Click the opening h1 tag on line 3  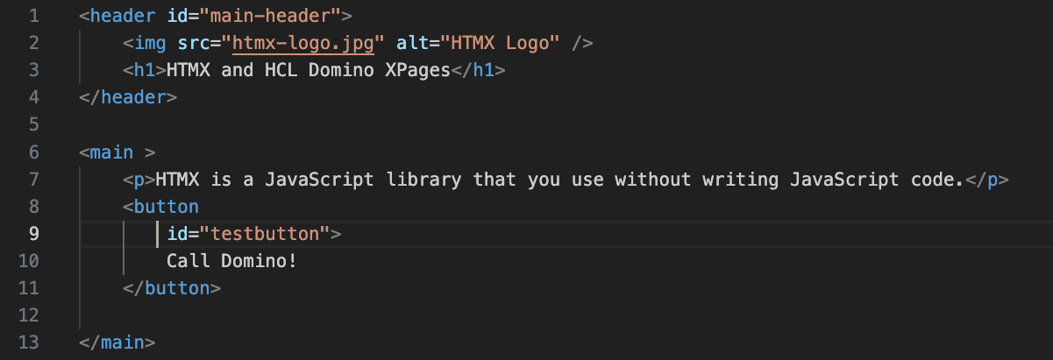(x=144, y=70)
